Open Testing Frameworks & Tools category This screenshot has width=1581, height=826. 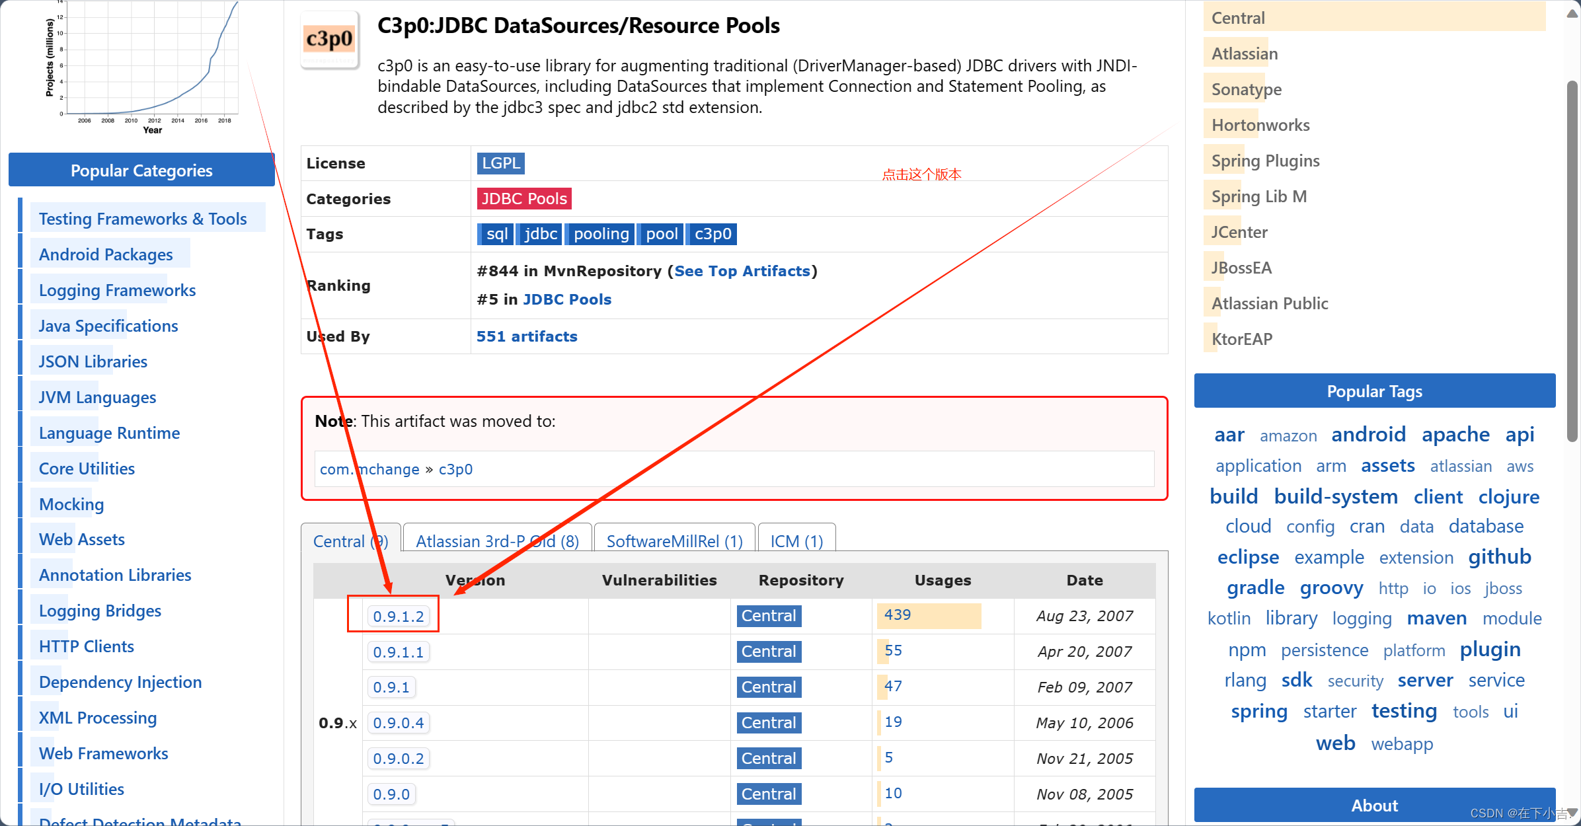pos(143,219)
